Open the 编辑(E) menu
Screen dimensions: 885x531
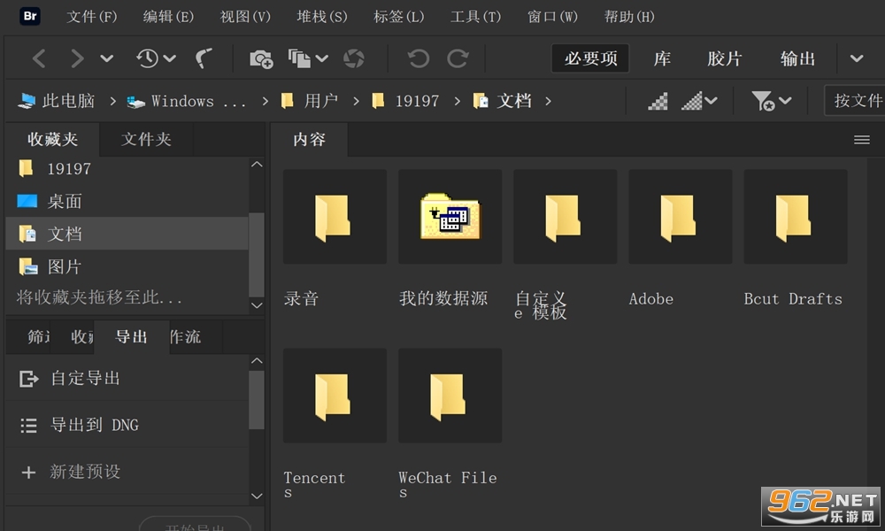[x=168, y=16]
